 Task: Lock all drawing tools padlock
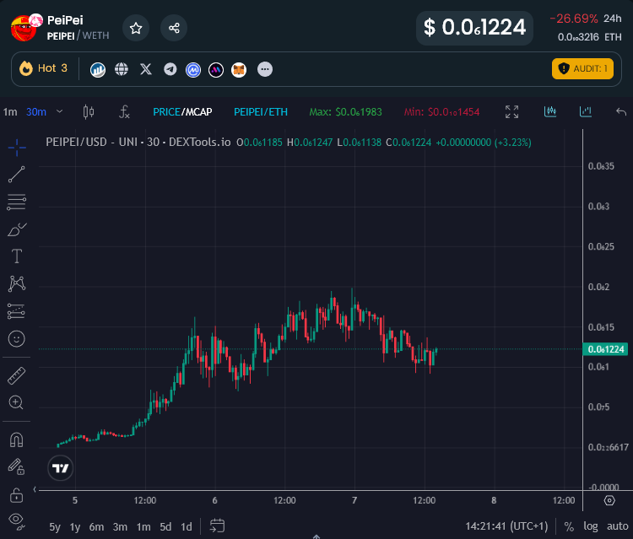[x=16, y=494]
